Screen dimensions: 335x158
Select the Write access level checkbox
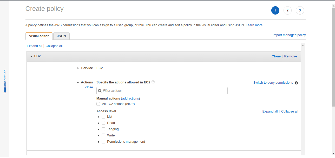pos(103,135)
